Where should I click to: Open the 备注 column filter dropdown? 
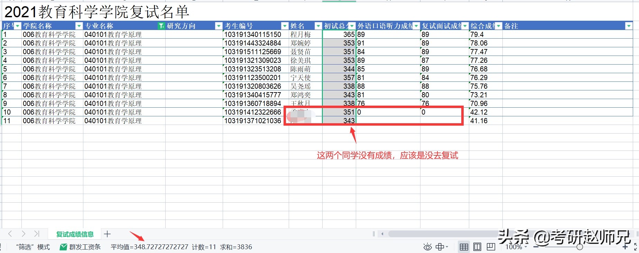click(629, 26)
